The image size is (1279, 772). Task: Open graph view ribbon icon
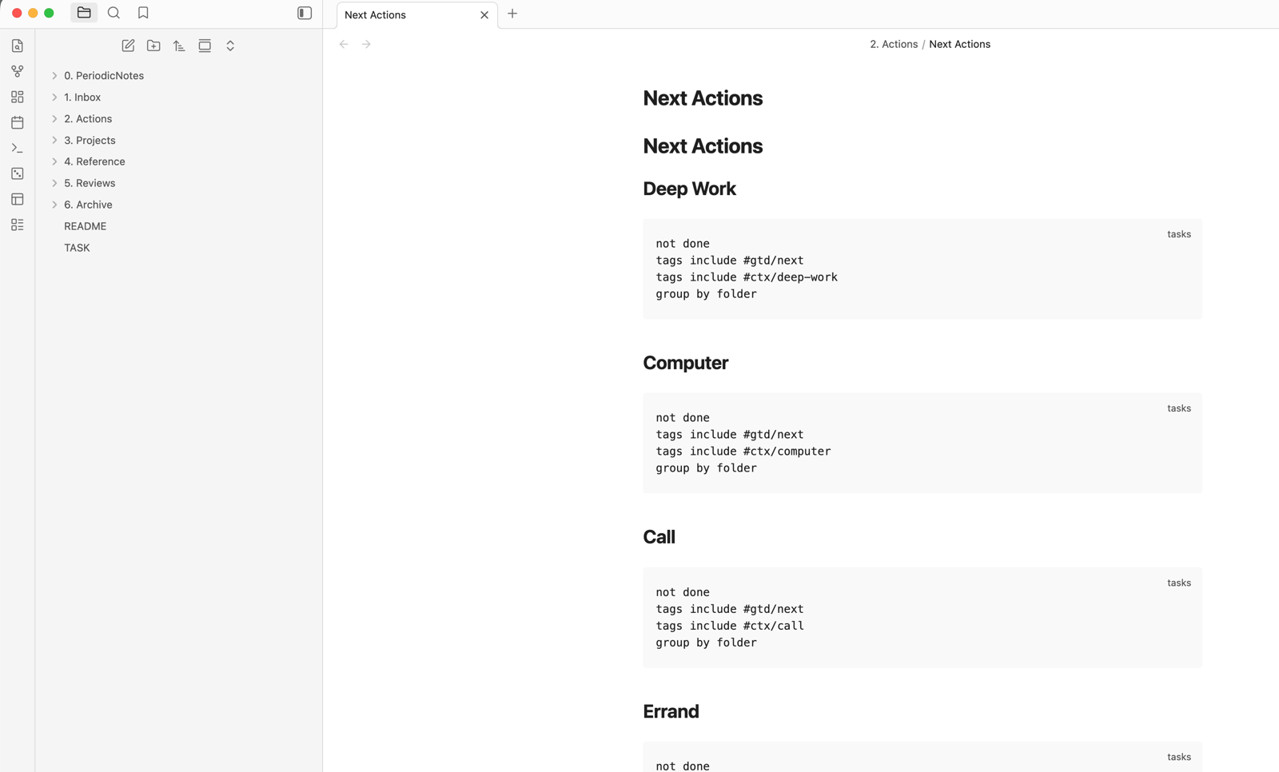point(18,71)
